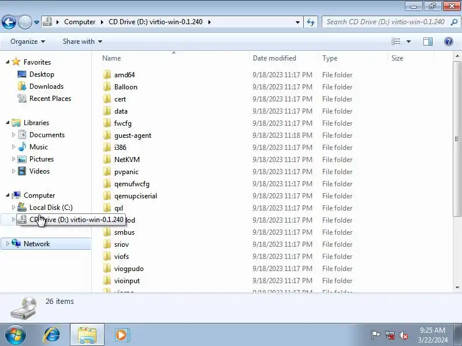Select Desktop in Favorites
Image resolution: width=462 pixels, height=346 pixels.
42,74
